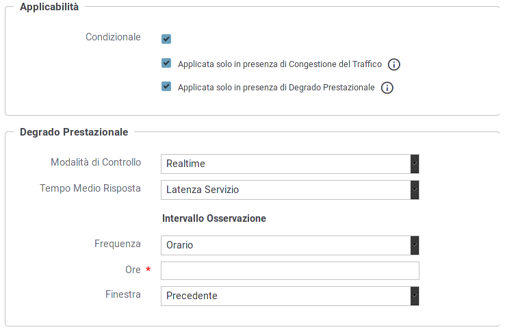
Task: Toggle the Degrado Prestazionale applicability checkbox
Action: pos(166,86)
